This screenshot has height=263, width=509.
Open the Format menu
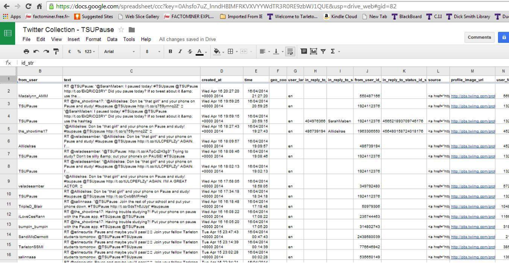click(93, 39)
